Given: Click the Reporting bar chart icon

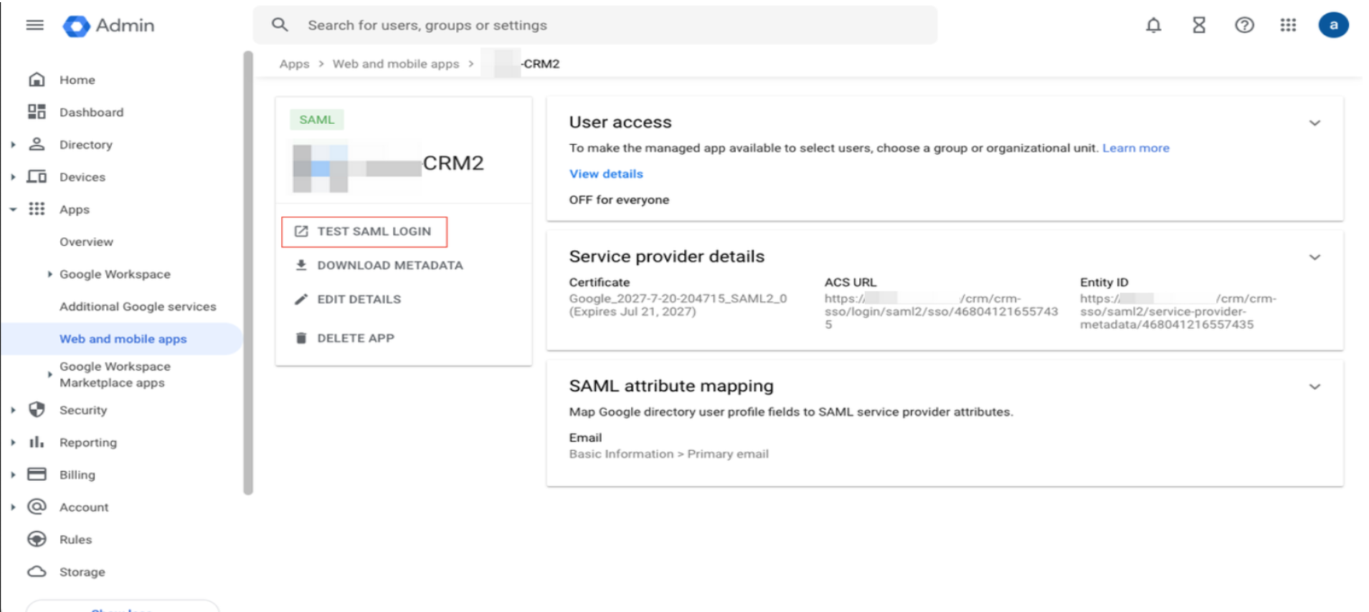Looking at the screenshot, I should 37,442.
